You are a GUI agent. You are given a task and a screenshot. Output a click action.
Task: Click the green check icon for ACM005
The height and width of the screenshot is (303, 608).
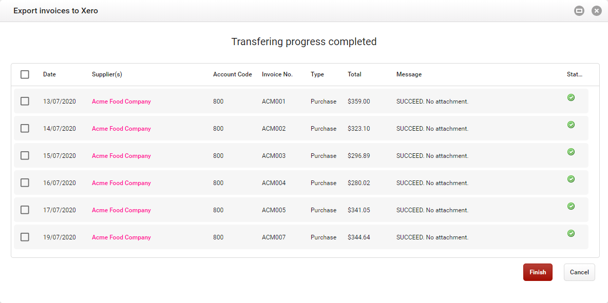(571, 206)
